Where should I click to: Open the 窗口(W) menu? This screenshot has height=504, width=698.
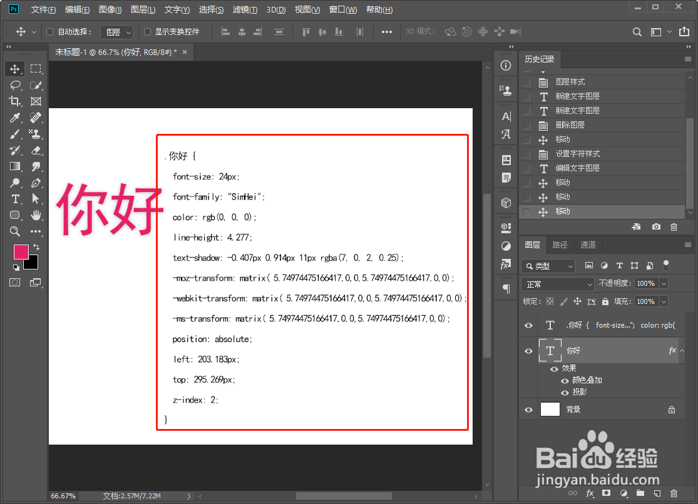(343, 9)
